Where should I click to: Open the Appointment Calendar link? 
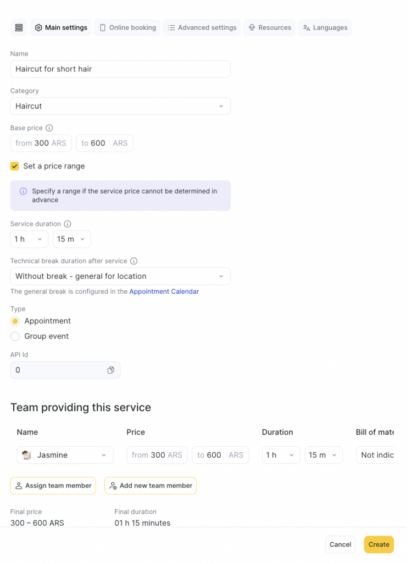(x=164, y=291)
